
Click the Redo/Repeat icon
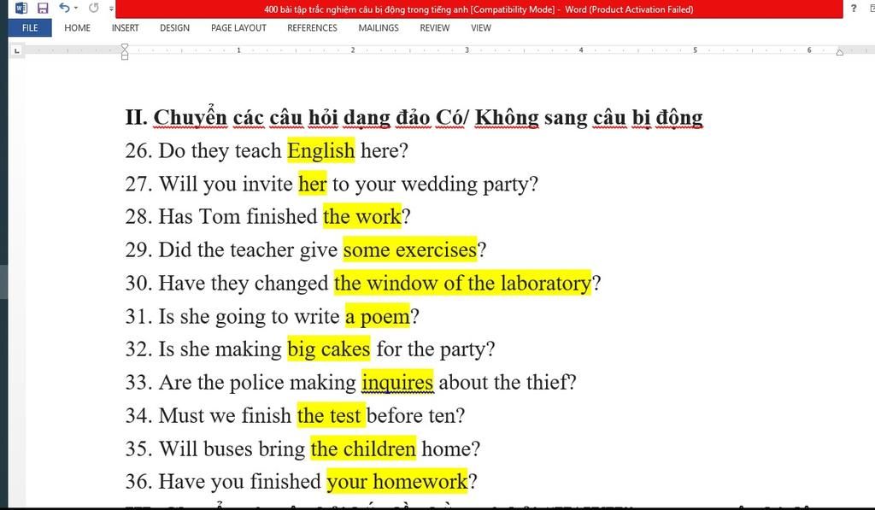tap(94, 8)
